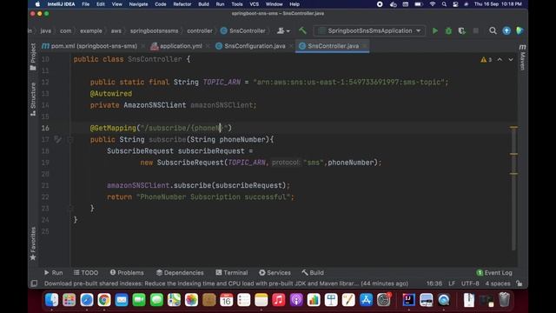
Task: Change the UTF-8 file encoding
Action: pos(470,283)
